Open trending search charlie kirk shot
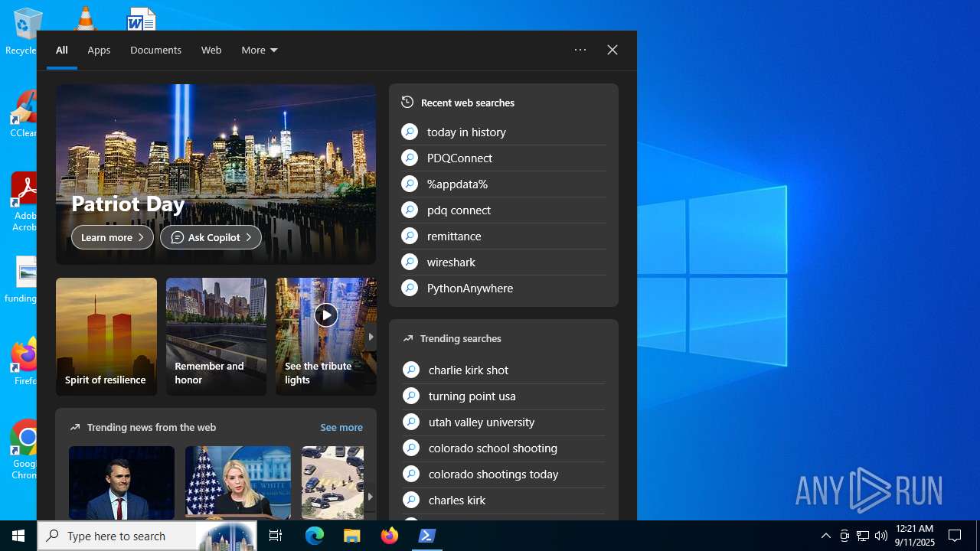Screen dimensions: 980x551 point(504,370)
